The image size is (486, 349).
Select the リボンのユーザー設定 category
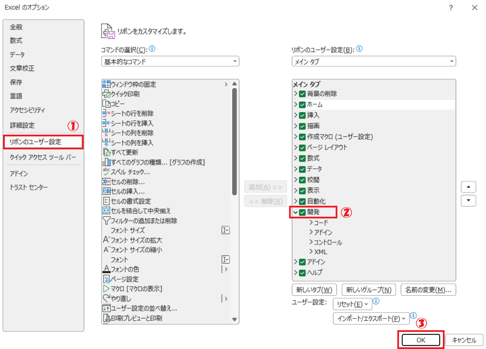click(x=43, y=142)
